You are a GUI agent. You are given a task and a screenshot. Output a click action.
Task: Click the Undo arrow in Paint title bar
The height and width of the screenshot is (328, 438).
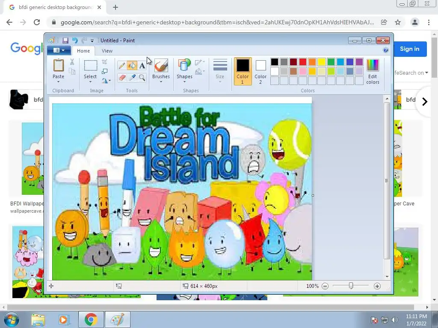click(x=74, y=41)
